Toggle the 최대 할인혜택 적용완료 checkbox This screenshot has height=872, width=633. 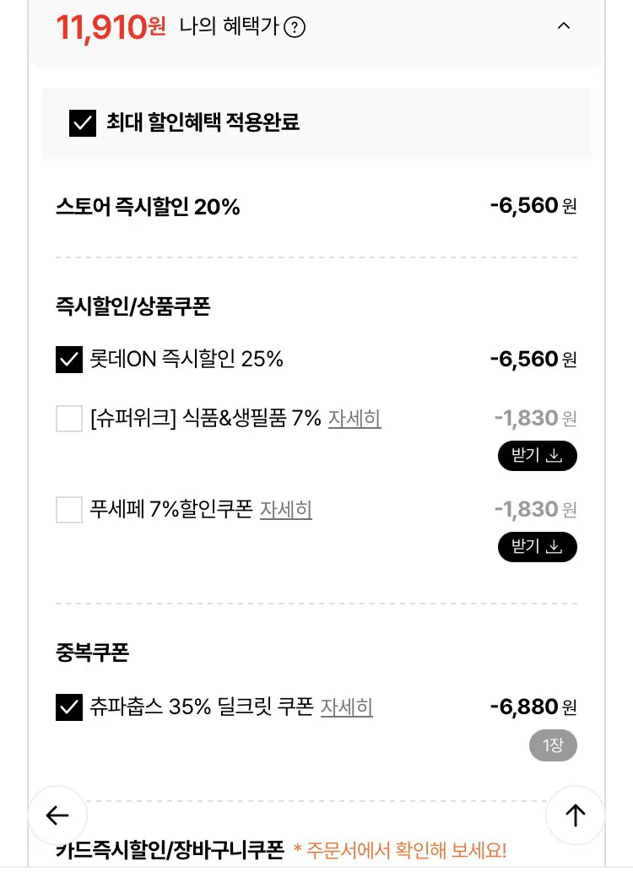pos(82,123)
